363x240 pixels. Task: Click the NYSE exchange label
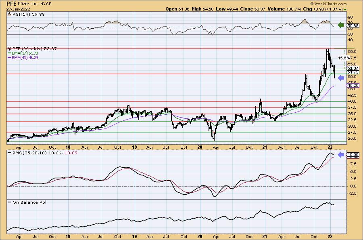[46, 4]
